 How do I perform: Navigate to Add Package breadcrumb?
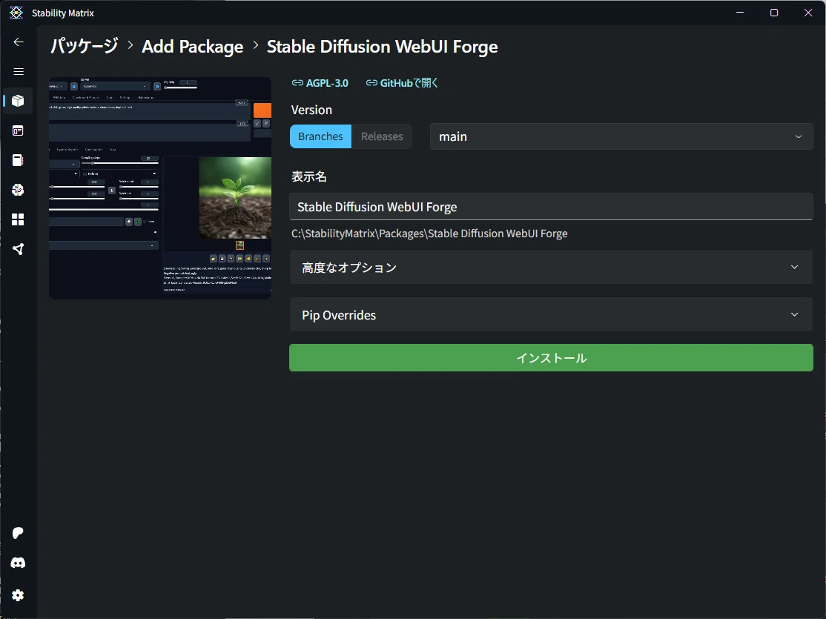tap(192, 47)
